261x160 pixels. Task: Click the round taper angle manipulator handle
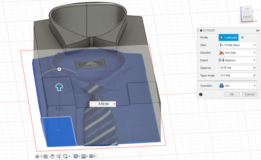59,69
